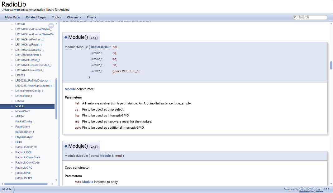Screen dimensions: 333x193
Task: Follow Module link in copy constructor signature
Action: coord(105,156)
